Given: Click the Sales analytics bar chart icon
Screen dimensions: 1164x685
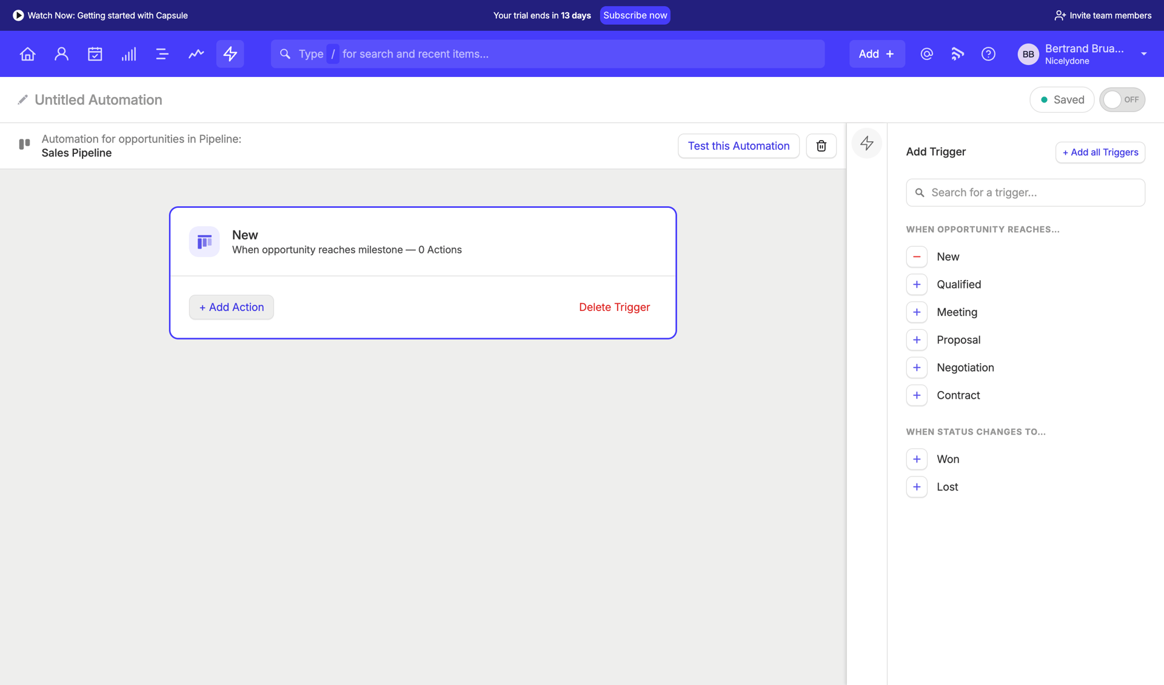Looking at the screenshot, I should pos(129,54).
